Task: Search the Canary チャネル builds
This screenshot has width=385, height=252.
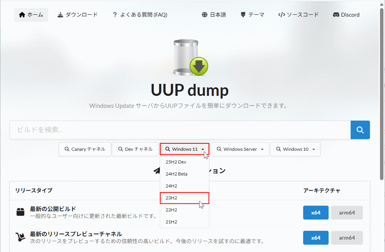Action: pyautogui.click(x=85, y=149)
